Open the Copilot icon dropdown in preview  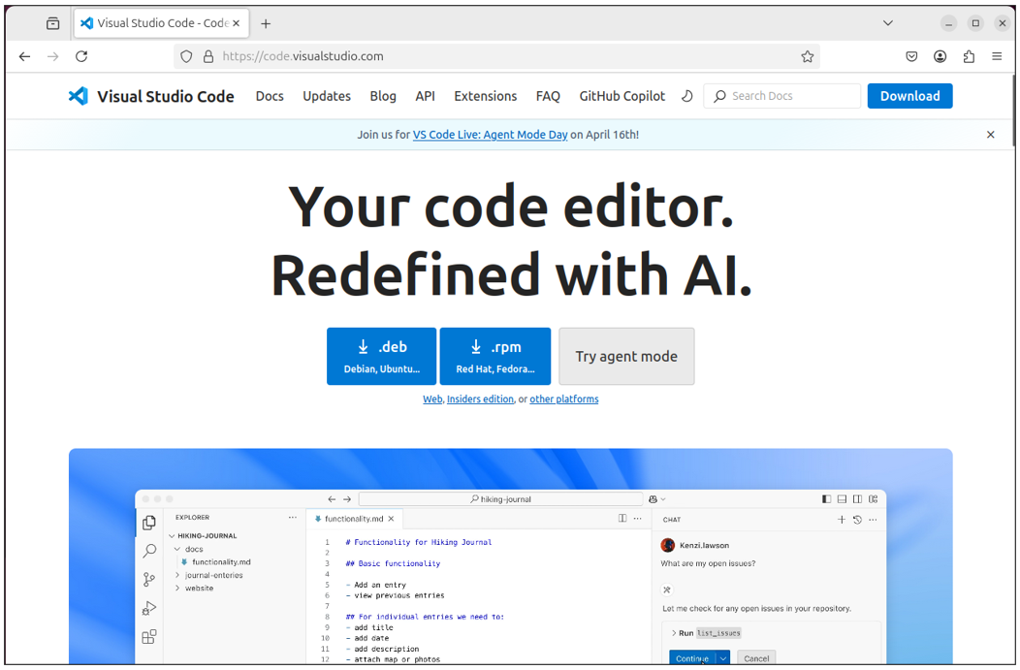point(657,499)
